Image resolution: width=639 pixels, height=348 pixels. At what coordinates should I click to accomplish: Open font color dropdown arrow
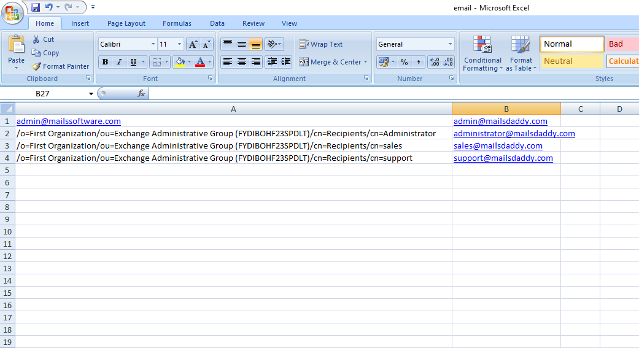pyautogui.click(x=209, y=62)
